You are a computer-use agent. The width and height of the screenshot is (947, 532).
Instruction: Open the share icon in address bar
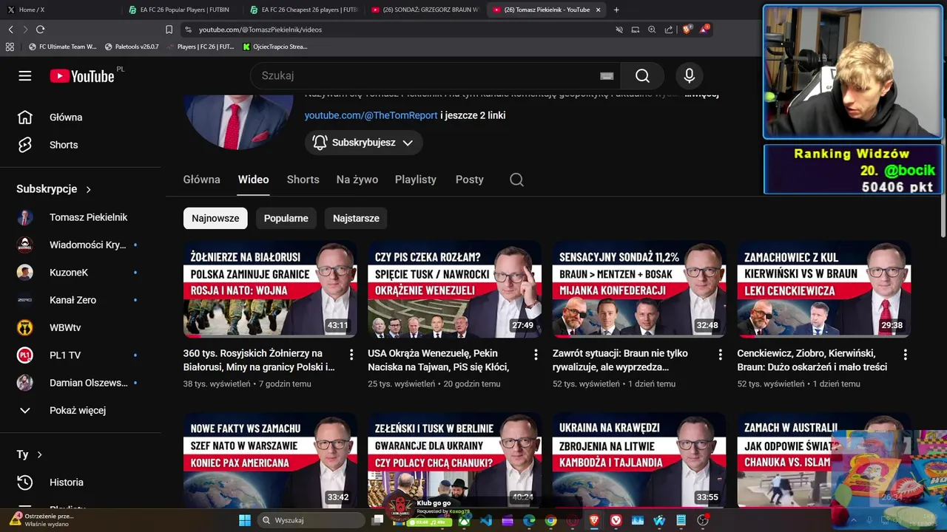click(x=669, y=30)
